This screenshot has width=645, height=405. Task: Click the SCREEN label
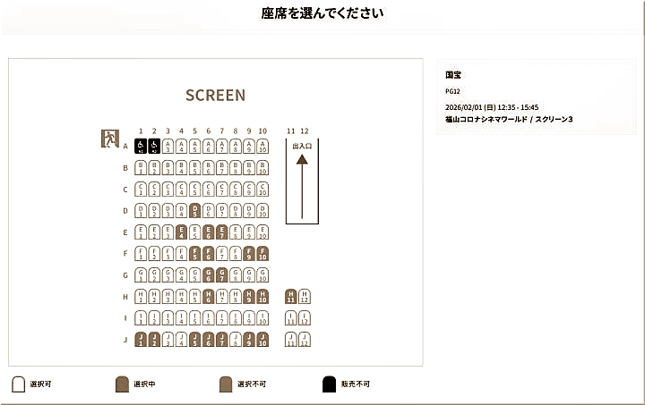(x=215, y=95)
